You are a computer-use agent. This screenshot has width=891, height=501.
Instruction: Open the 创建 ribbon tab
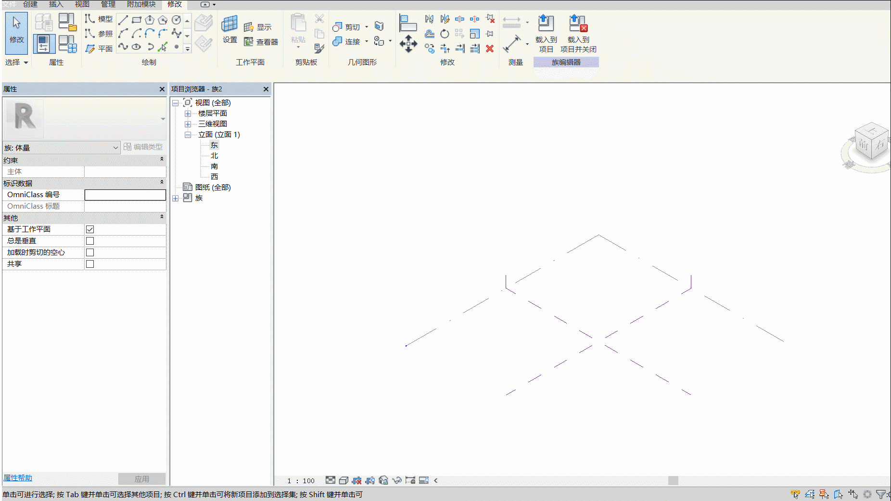click(x=30, y=4)
